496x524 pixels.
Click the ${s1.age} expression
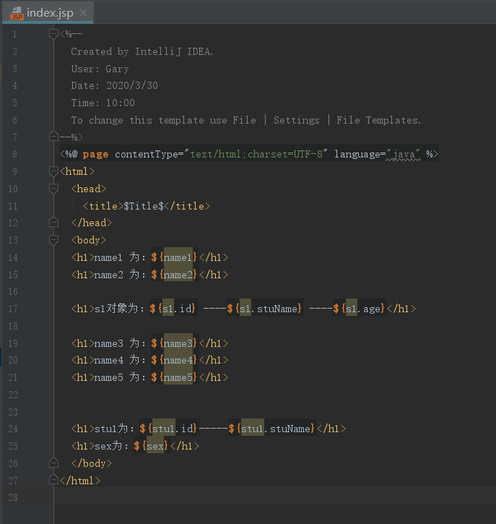[x=359, y=309]
